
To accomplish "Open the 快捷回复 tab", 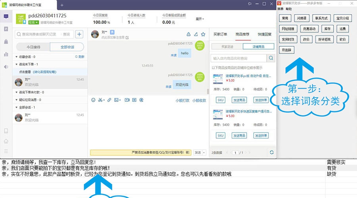I will [265, 34].
